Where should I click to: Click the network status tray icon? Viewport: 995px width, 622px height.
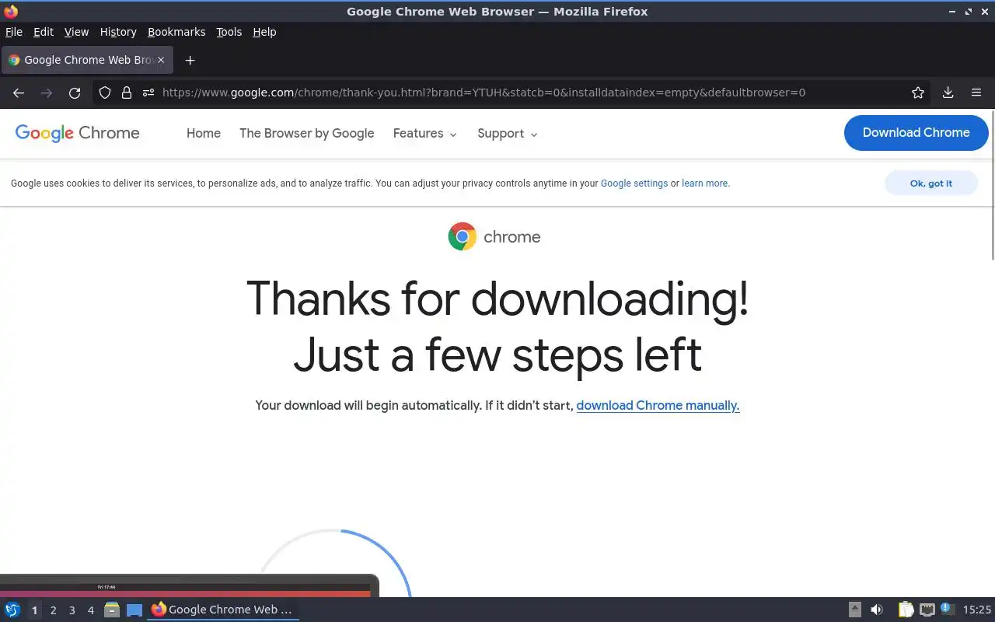927,610
